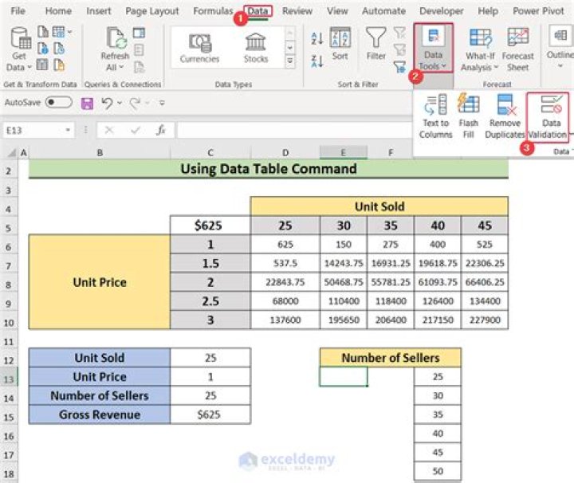574x483 pixels.
Task: Save the workbook with purple disk icon
Action: click(87, 103)
